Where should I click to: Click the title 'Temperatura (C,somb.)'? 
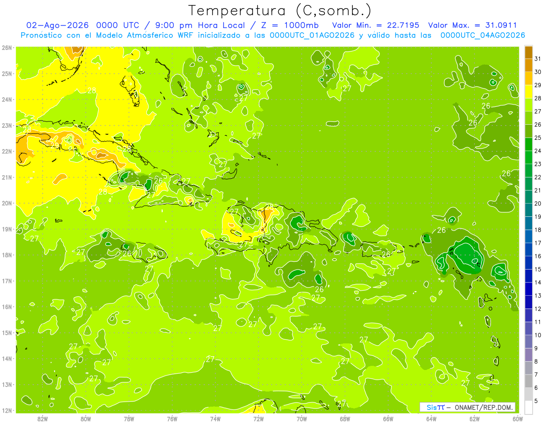280,11
